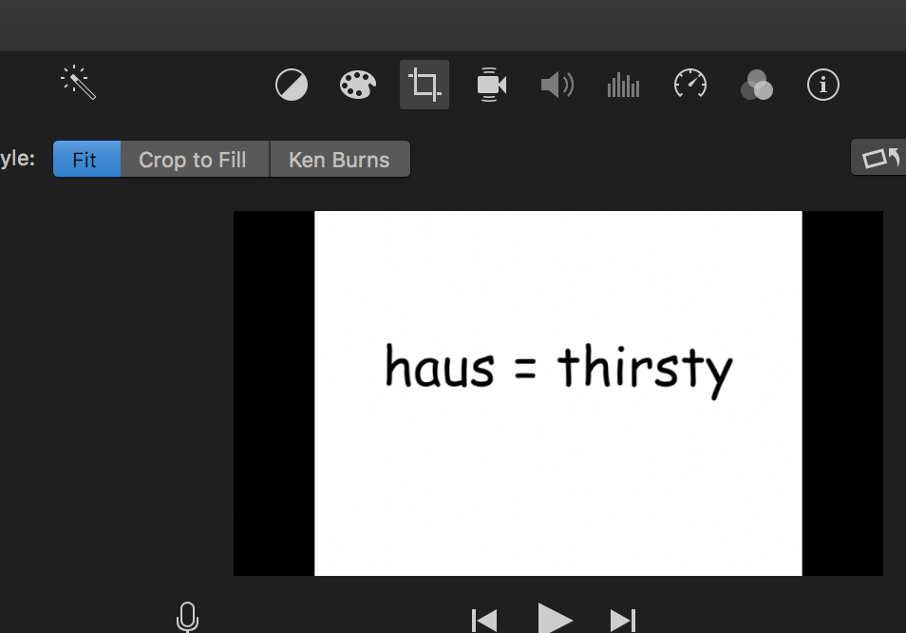Rotate the clip counterclockwise
Viewport: 906px width, 633px height.
click(880, 158)
